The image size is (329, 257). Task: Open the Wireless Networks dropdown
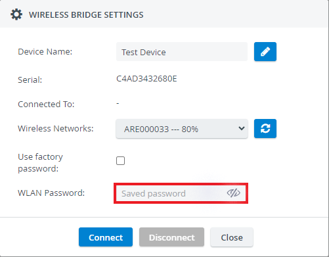coord(182,129)
